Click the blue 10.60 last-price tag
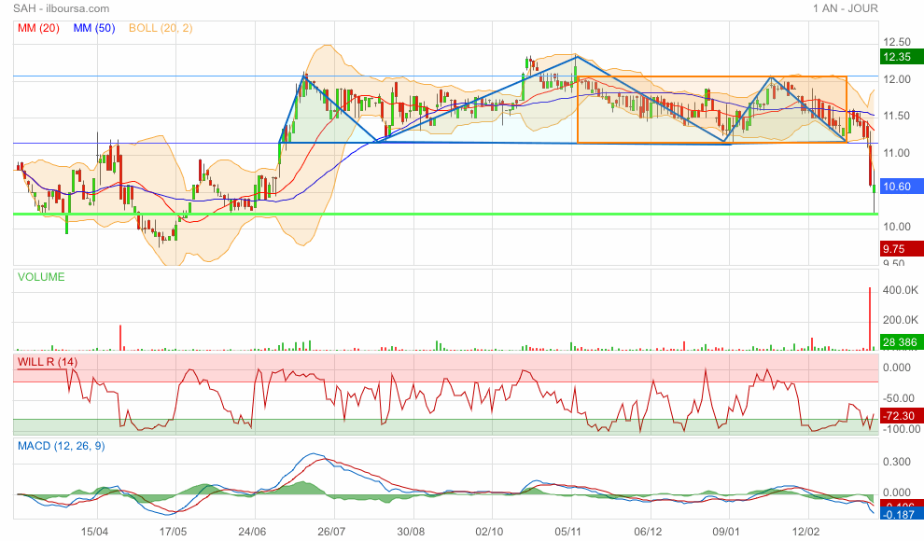 [901, 186]
